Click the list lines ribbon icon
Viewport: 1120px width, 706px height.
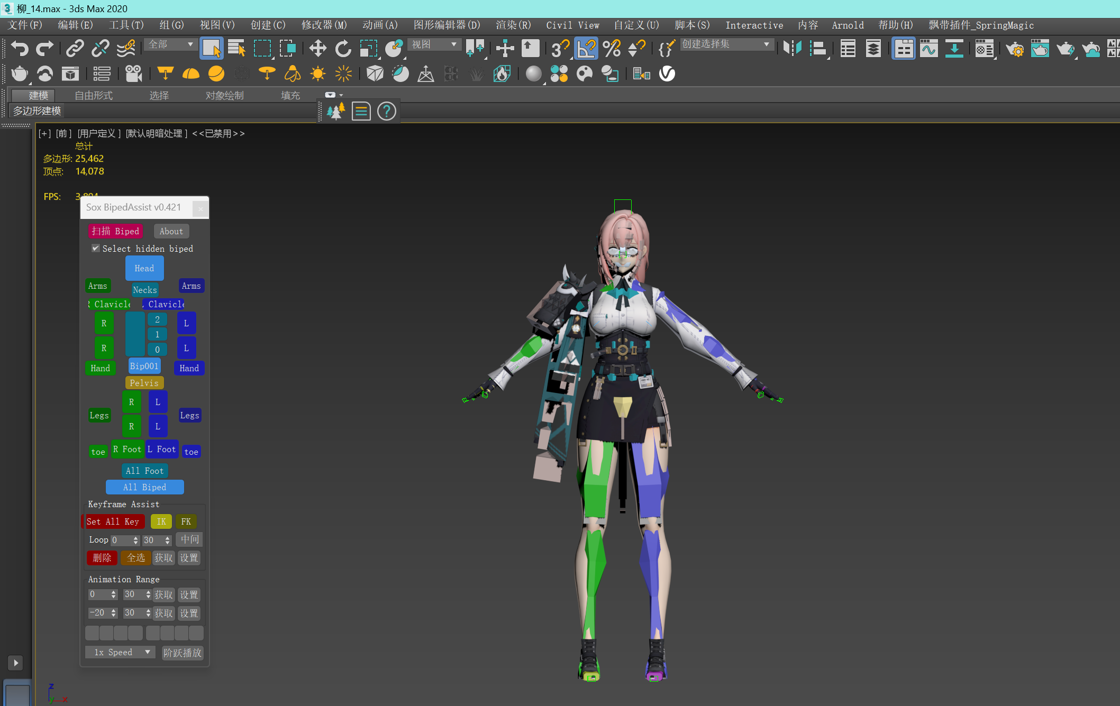[x=361, y=112]
